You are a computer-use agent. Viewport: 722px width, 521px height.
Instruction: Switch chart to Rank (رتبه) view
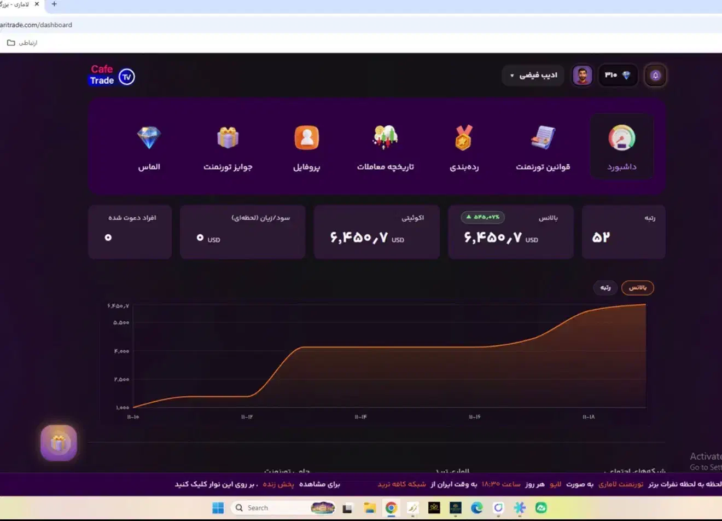click(x=605, y=288)
